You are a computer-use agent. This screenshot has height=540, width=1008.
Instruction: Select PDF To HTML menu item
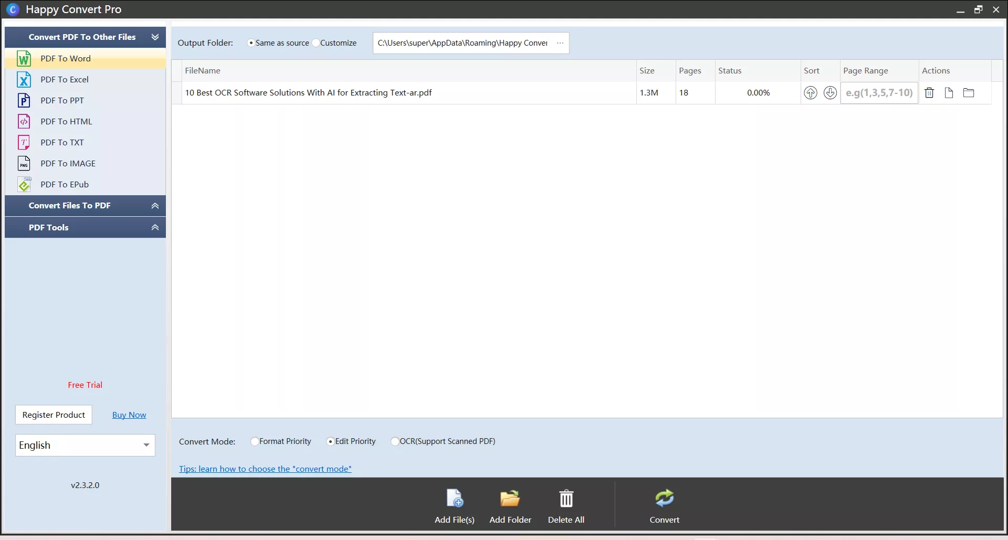(x=85, y=121)
